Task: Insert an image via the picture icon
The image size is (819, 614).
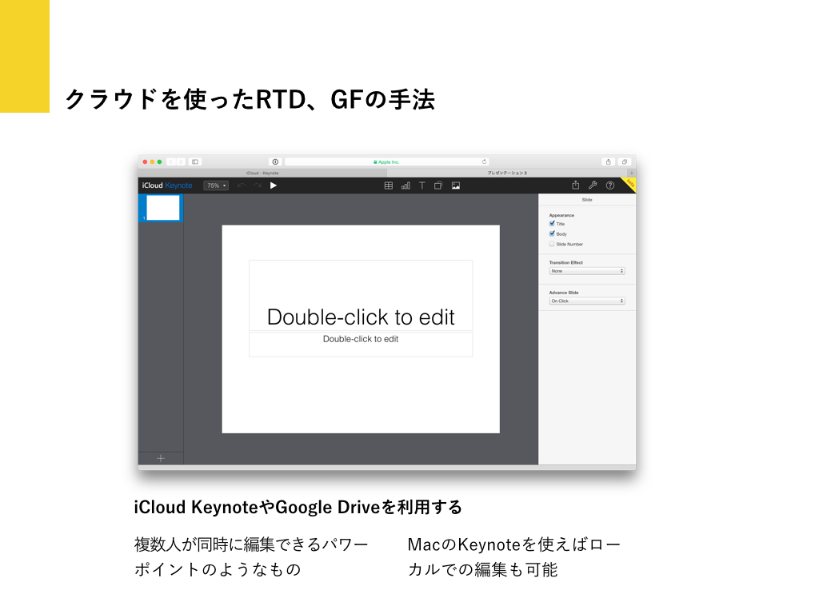Action: pyautogui.click(x=456, y=185)
